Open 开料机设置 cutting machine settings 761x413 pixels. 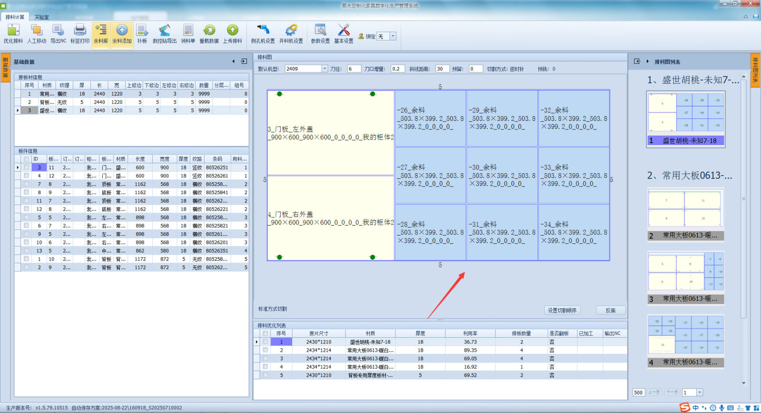291,34
